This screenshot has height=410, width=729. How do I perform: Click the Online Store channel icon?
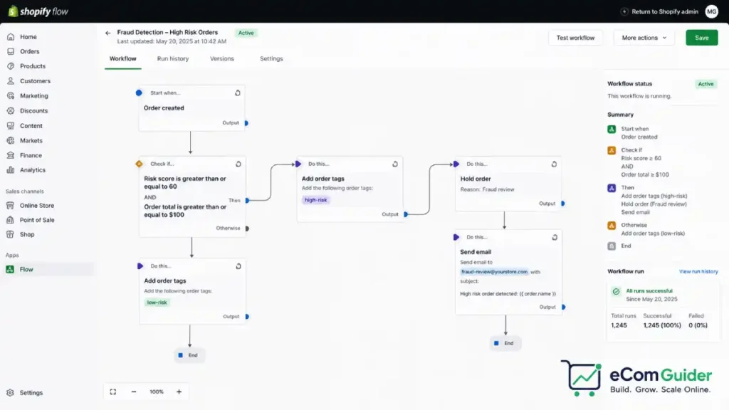10,206
